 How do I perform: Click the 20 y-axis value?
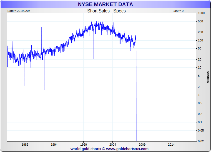(200, 59)
